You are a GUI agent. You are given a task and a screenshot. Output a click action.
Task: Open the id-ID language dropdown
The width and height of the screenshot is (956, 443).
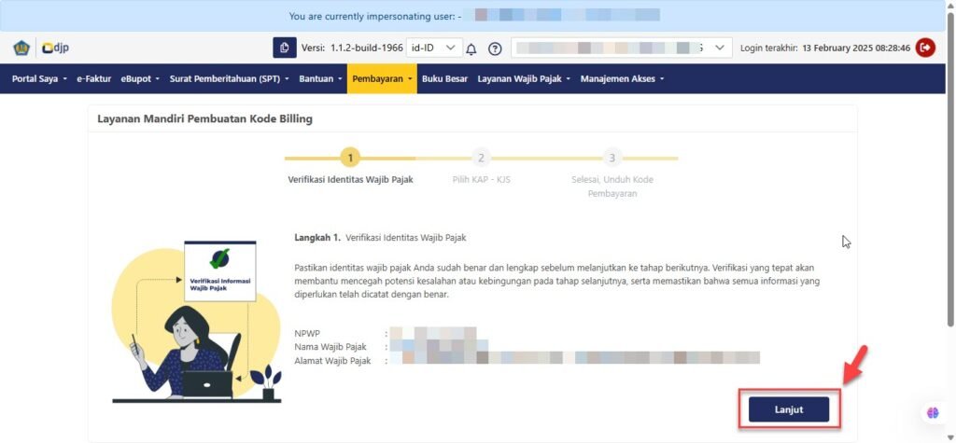point(435,48)
